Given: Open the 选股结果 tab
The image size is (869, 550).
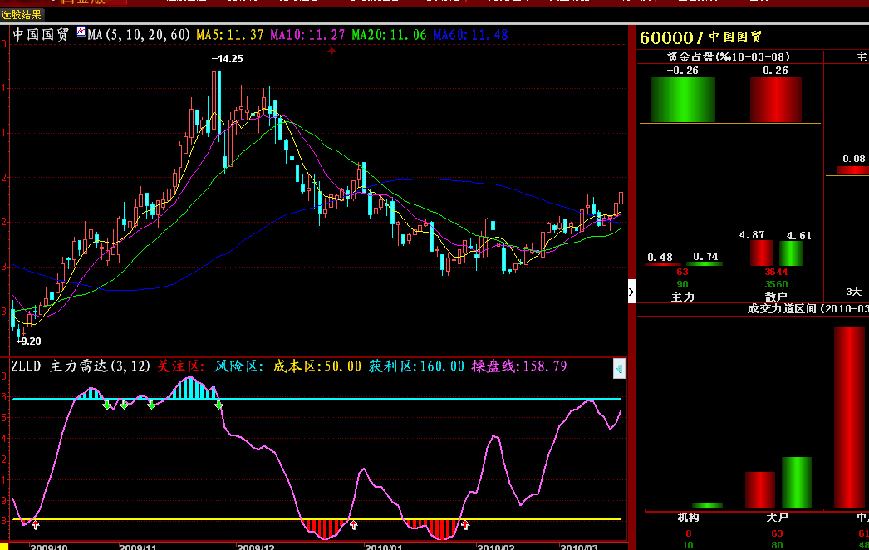Looking at the screenshot, I should pyautogui.click(x=22, y=15).
